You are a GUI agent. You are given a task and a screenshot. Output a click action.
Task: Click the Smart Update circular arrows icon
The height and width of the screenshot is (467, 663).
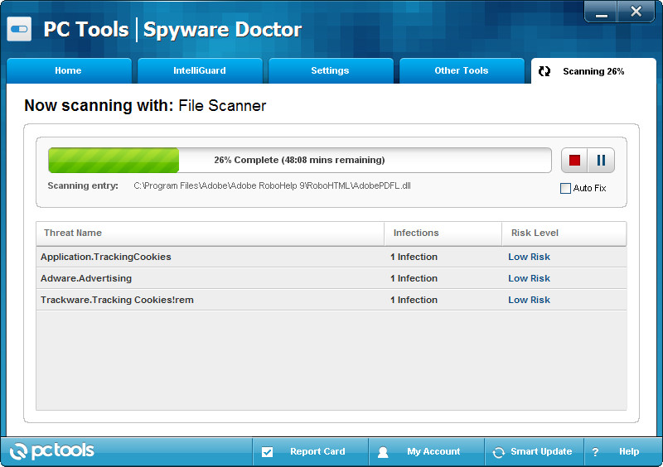[x=499, y=452]
